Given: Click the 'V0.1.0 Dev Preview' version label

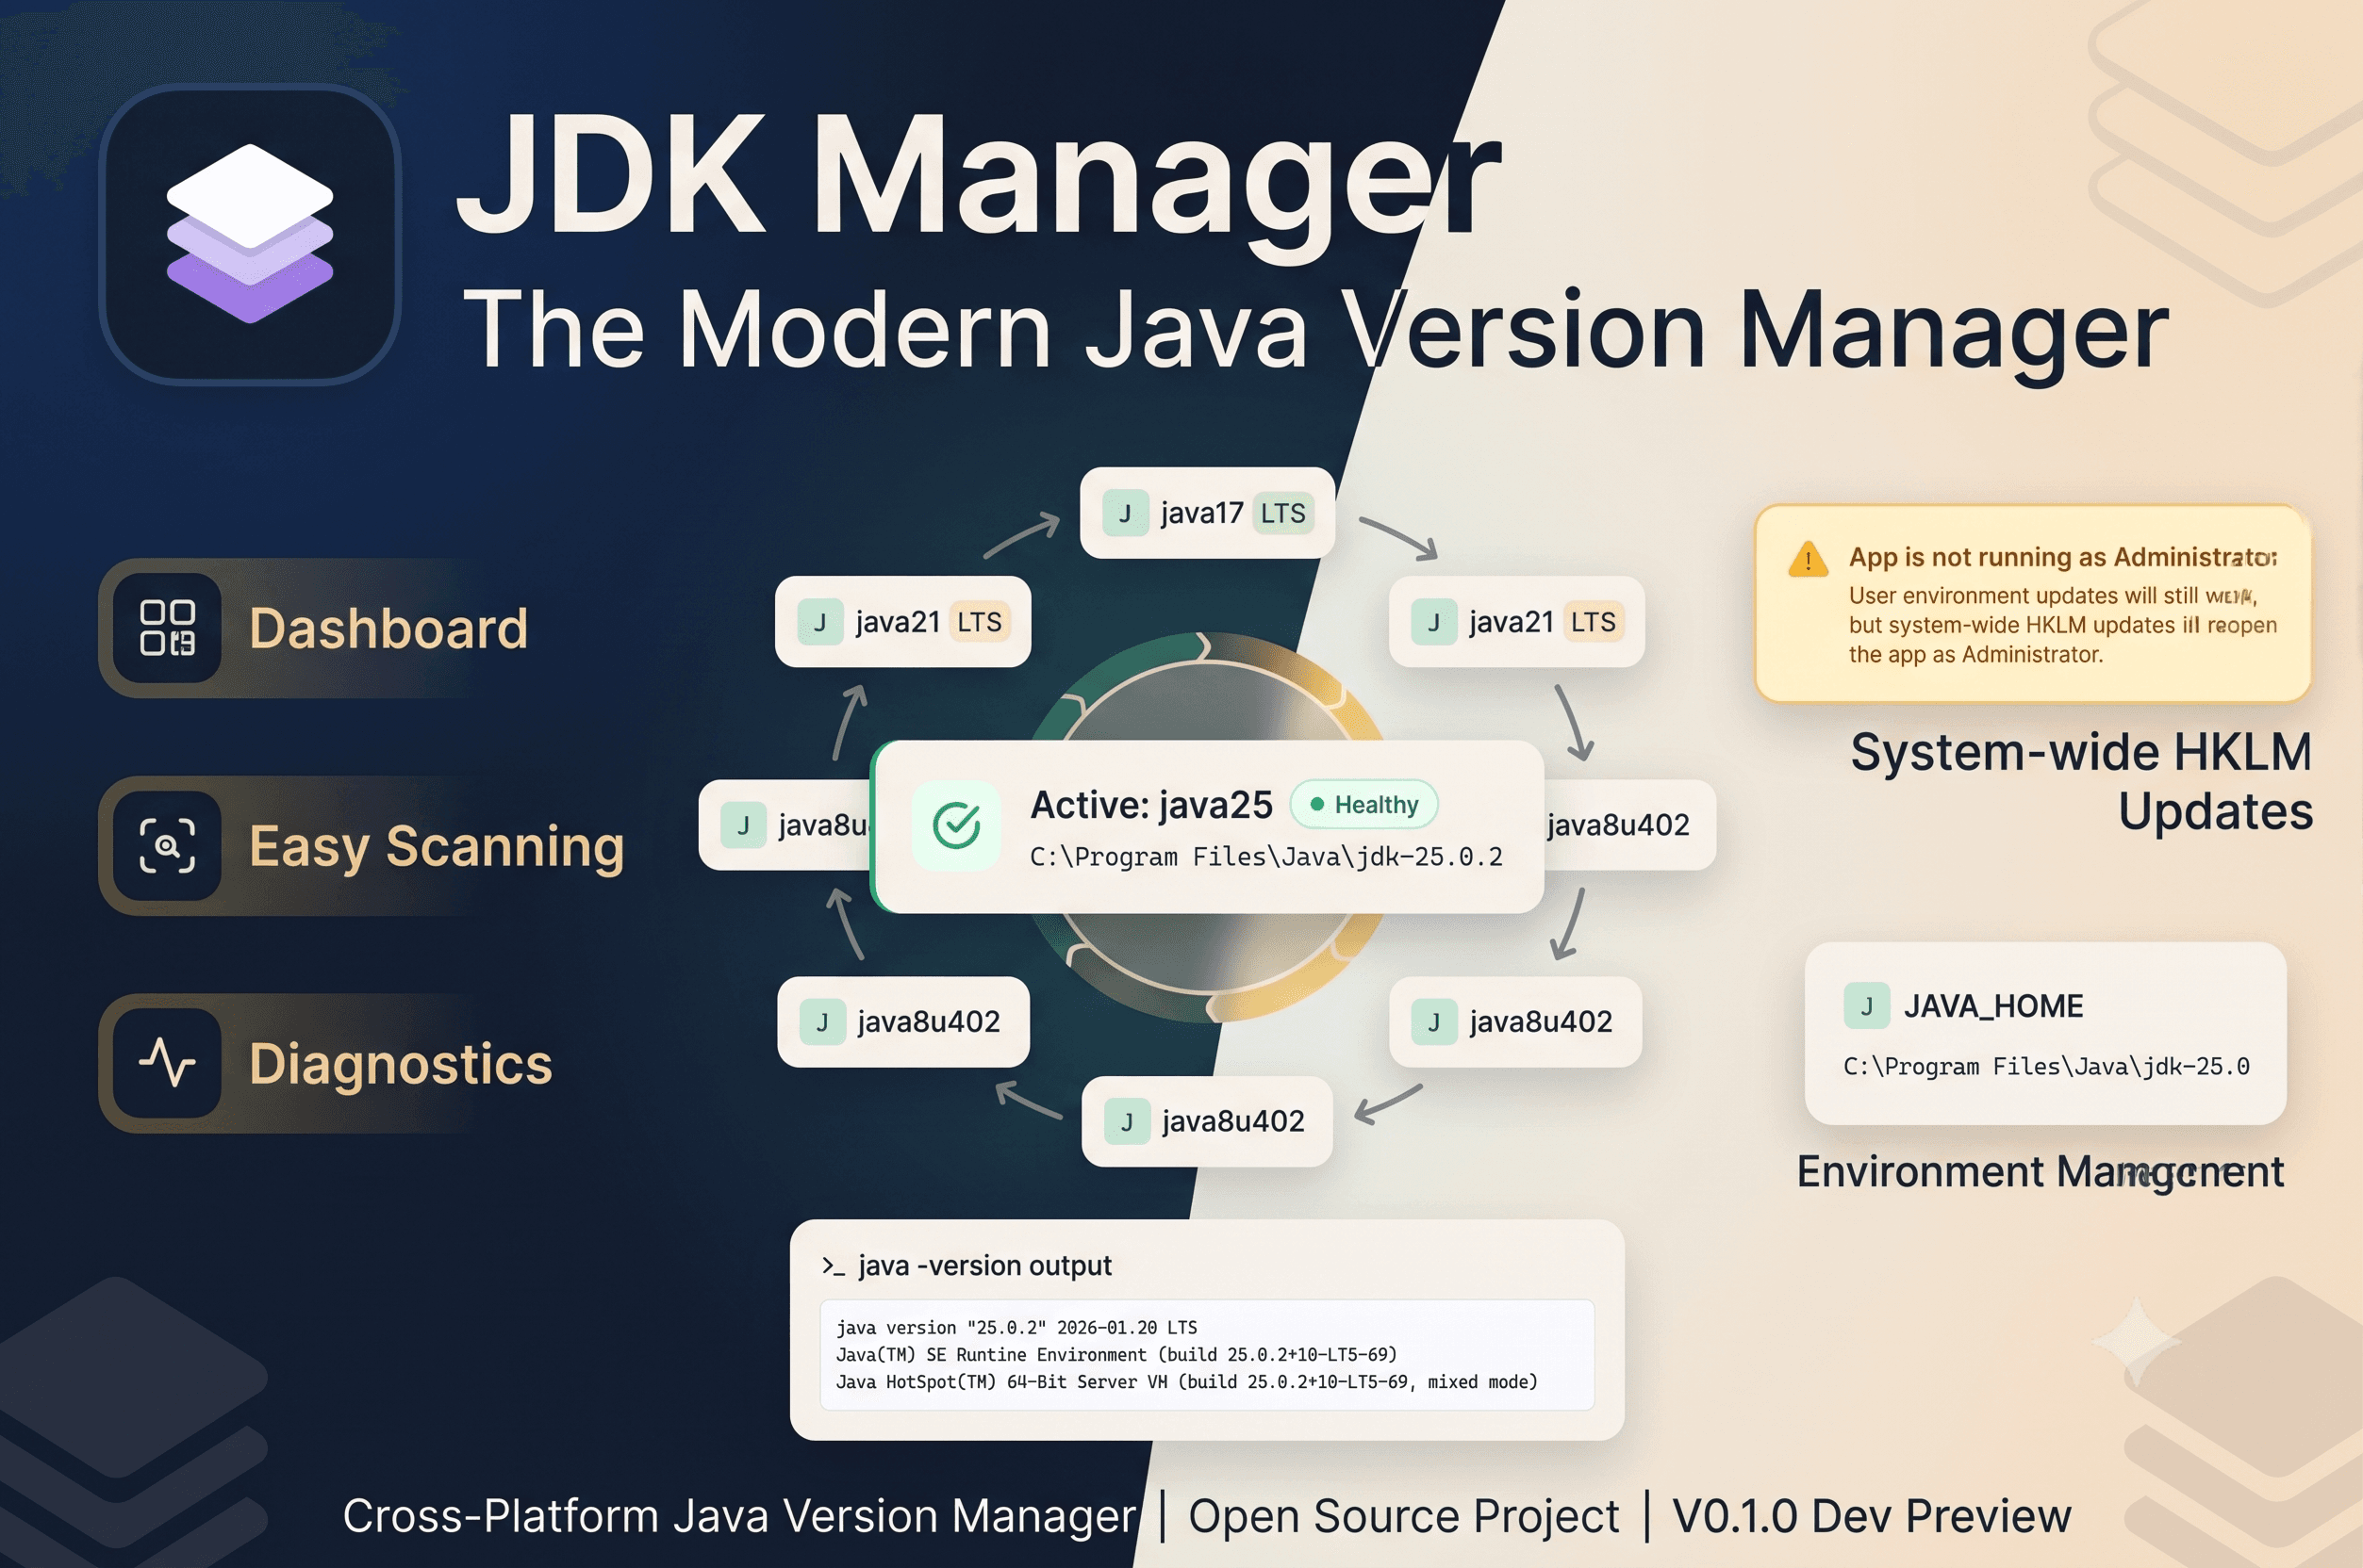Looking at the screenshot, I should click(x=1872, y=1516).
